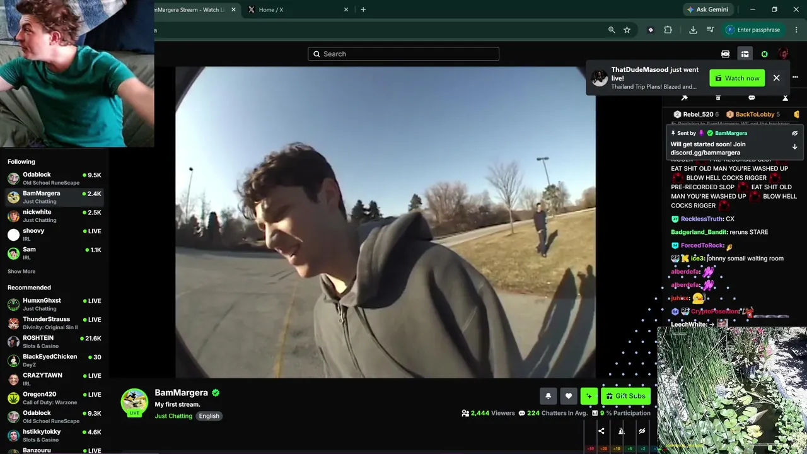Open CRAZYTAWN recommended channel

(54, 379)
